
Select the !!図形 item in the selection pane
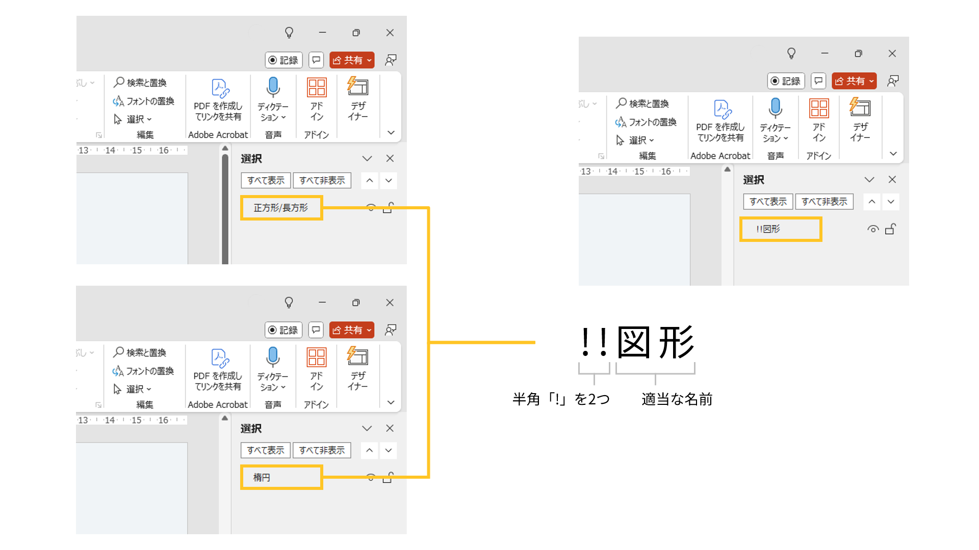(x=781, y=229)
